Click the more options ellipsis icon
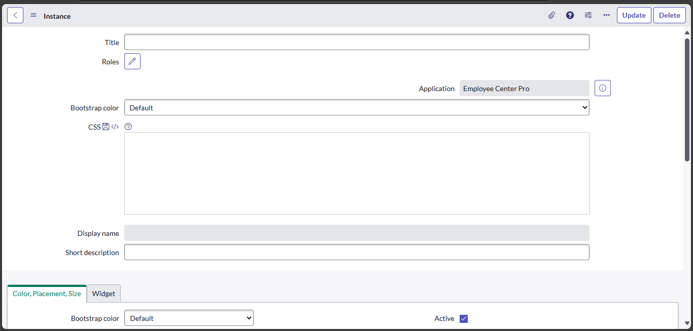693x331 pixels. pyautogui.click(x=606, y=15)
